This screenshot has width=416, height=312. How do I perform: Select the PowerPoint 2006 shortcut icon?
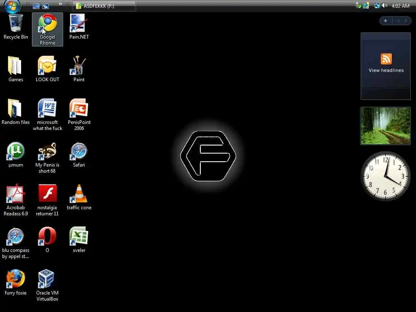79,115
